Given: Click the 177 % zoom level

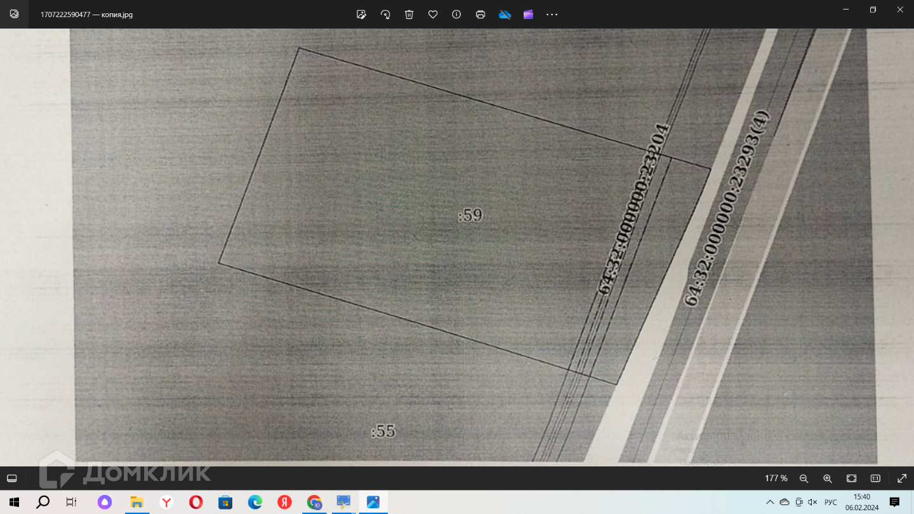Looking at the screenshot, I should point(776,478).
